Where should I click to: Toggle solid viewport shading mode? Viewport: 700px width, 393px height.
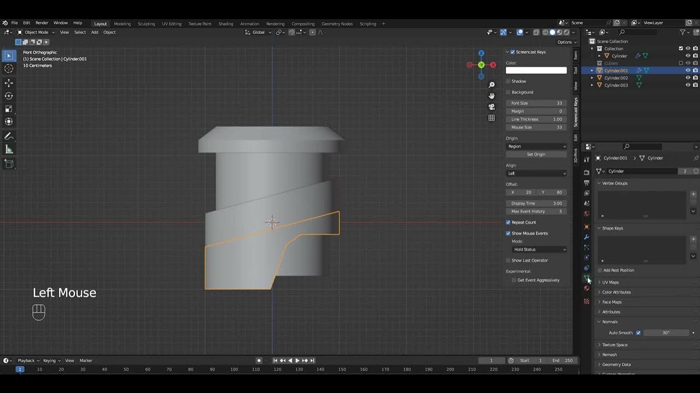pyautogui.click(x=552, y=32)
